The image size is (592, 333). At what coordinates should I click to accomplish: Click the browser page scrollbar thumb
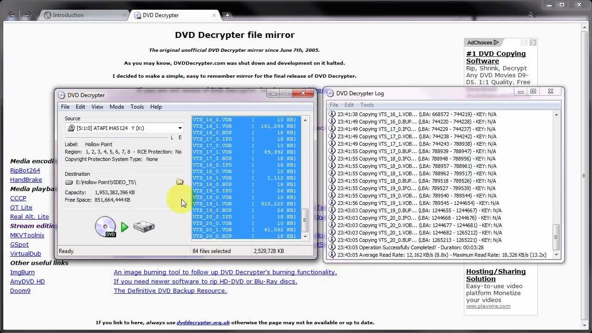(585, 176)
